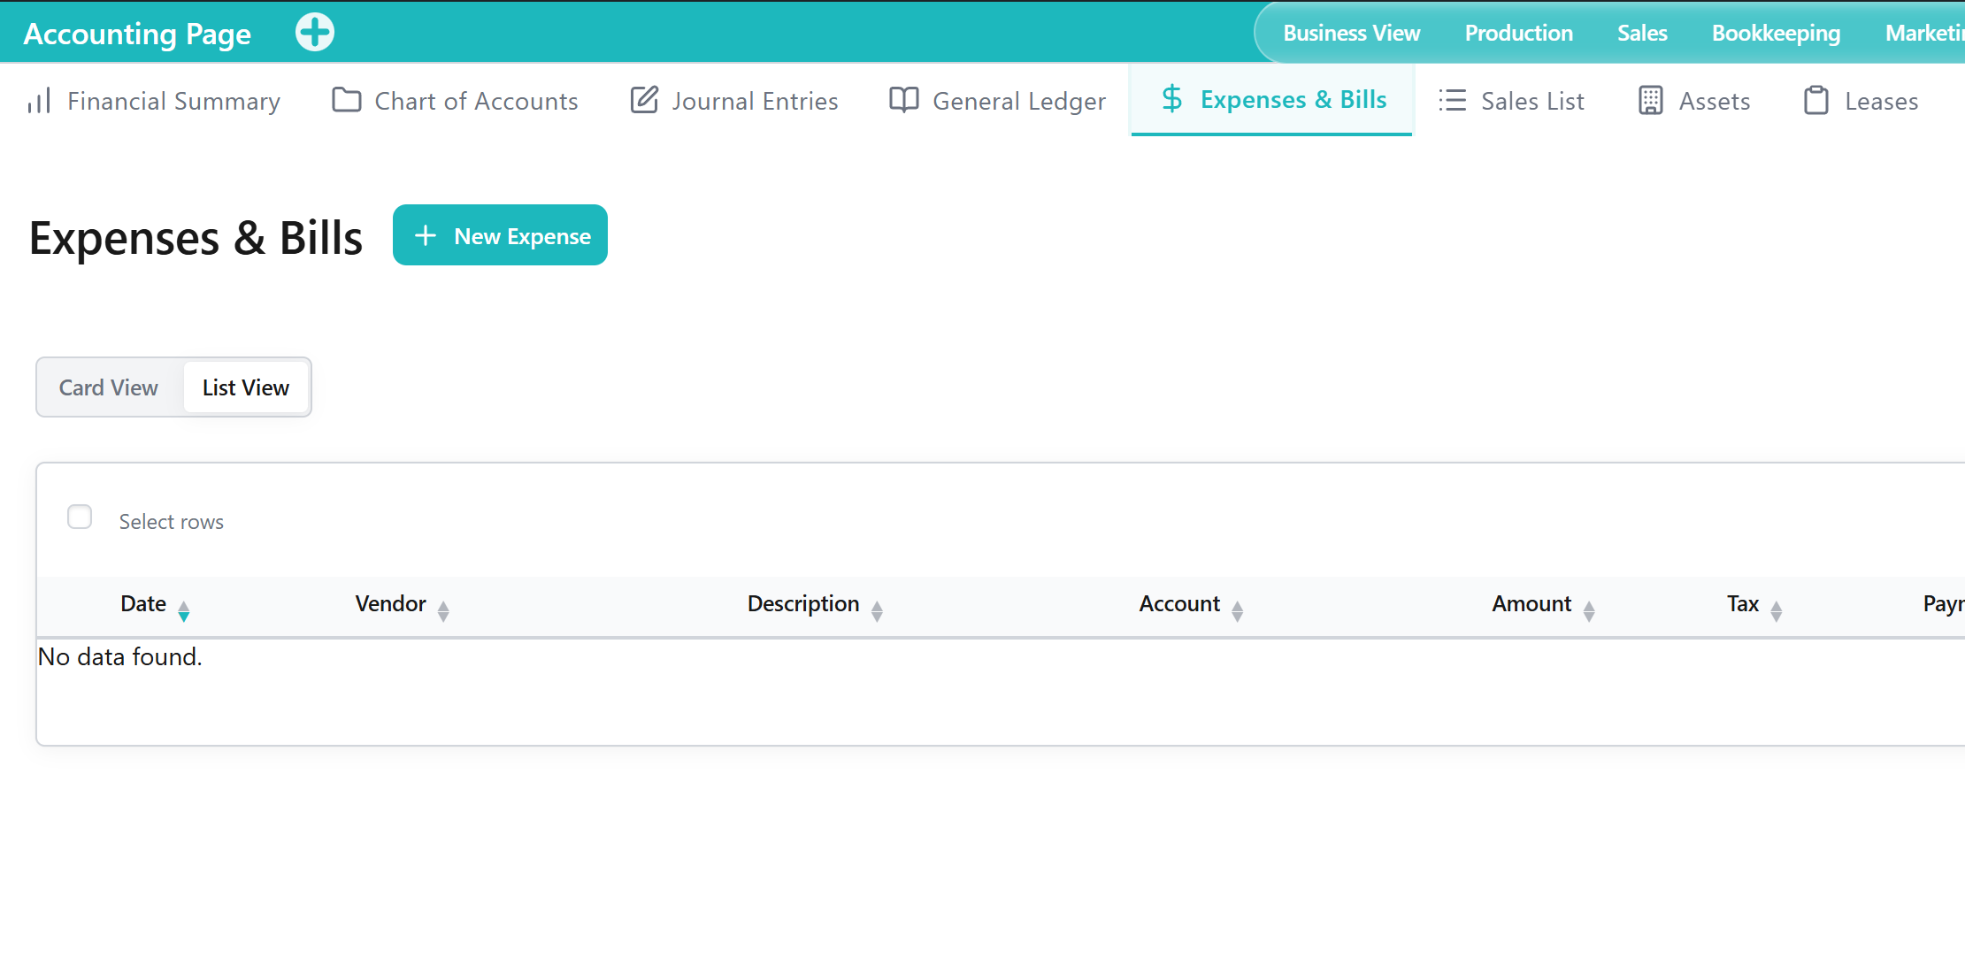Click the Accounting Page title
This screenshot has width=1965, height=958.
pos(137,34)
